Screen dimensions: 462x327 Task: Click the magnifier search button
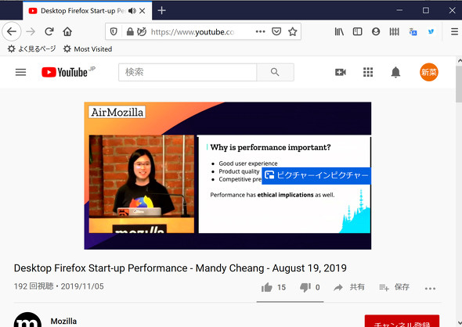[275, 72]
